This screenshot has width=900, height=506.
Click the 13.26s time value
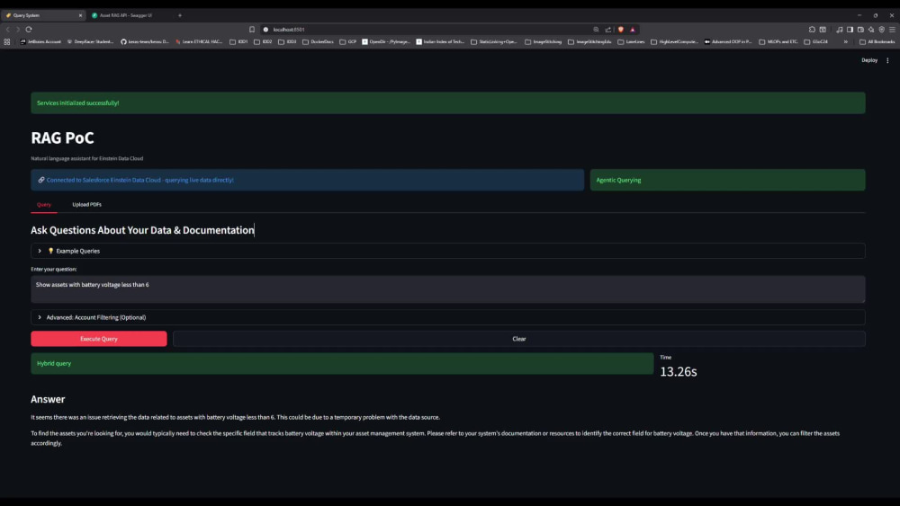point(679,372)
